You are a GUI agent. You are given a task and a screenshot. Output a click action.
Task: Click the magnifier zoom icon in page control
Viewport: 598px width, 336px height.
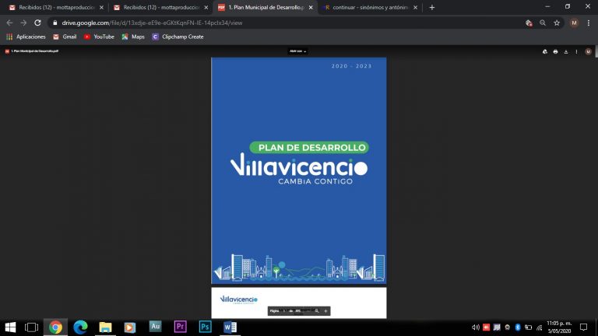(317, 311)
